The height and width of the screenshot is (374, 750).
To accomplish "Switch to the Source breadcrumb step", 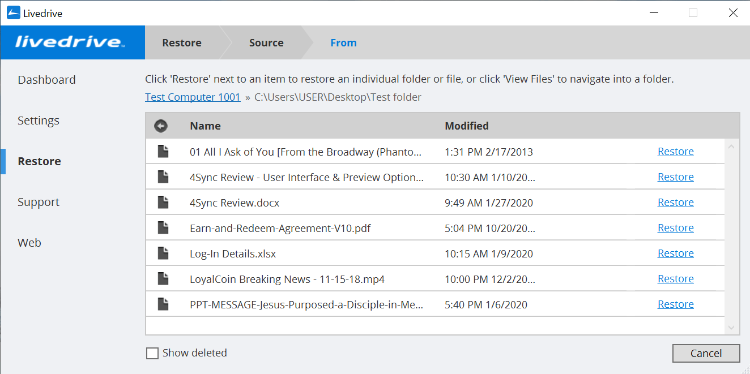I will click(266, 42).
